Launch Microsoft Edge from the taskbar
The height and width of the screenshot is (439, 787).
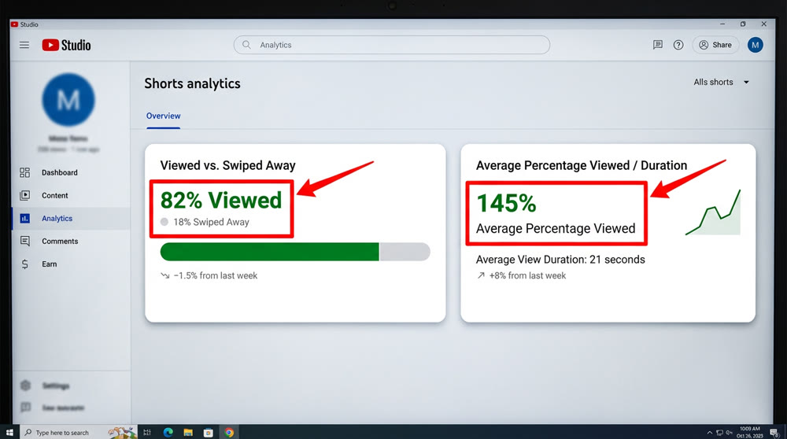[x=168, y=433]
